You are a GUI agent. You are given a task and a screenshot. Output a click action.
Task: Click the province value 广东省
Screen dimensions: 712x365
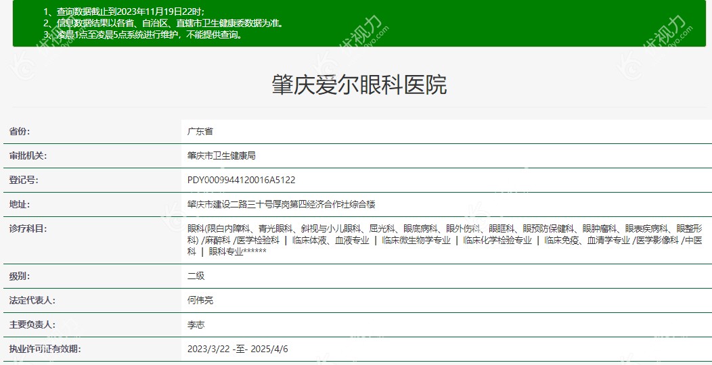click(x=200, y=132)
